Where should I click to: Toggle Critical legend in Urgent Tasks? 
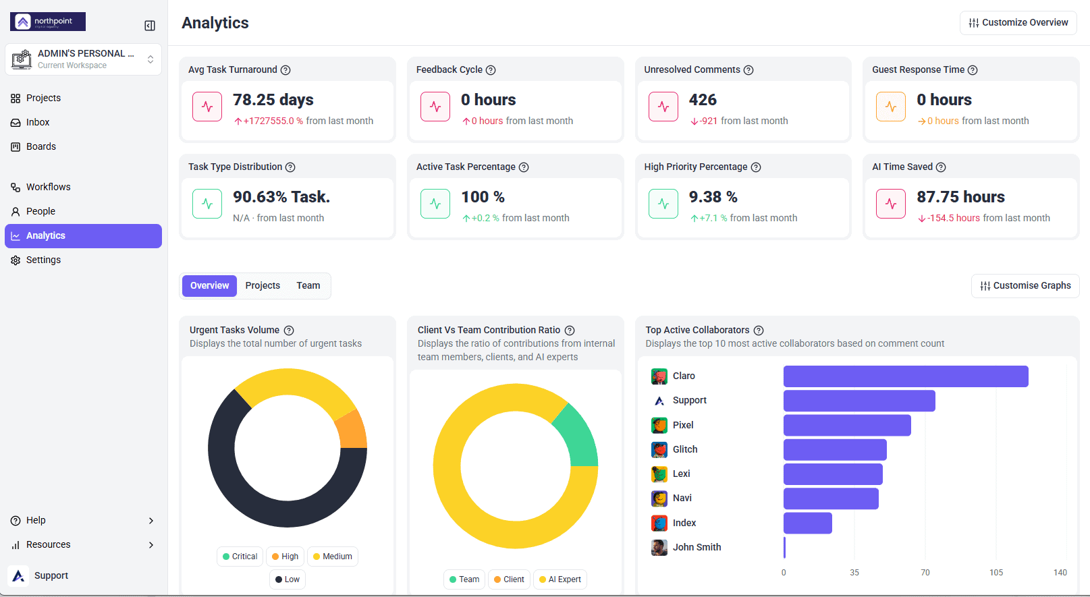point(240,557)
